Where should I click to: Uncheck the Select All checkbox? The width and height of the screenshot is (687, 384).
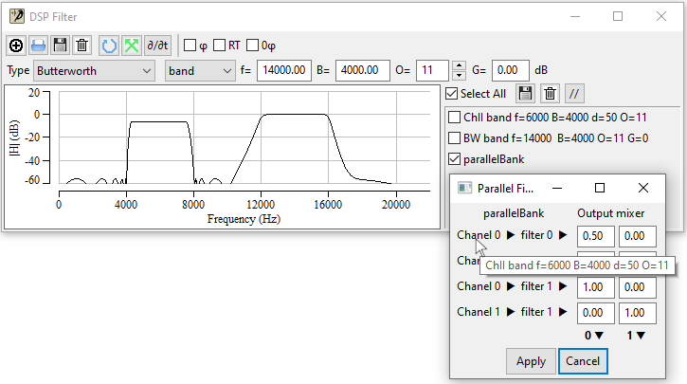point(452,94)
